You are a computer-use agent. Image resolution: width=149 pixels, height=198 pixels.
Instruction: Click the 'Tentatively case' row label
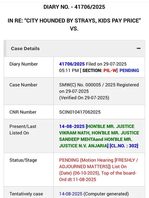(26, 194)
